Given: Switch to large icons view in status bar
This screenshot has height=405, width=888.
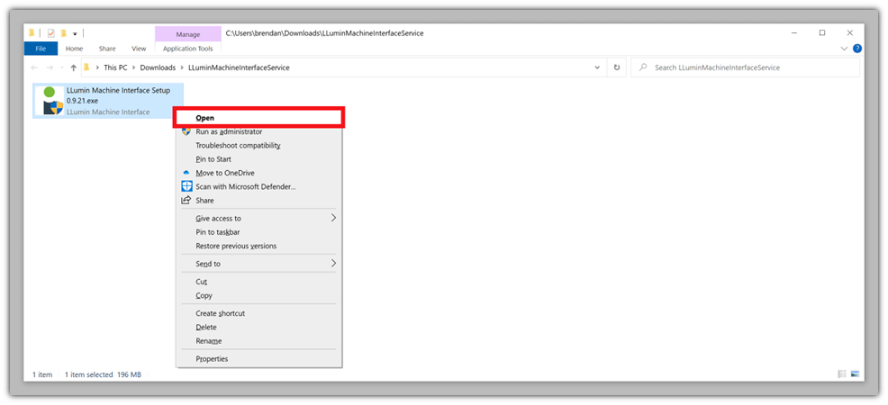Looking at the screenshot, I should [855, 373].
